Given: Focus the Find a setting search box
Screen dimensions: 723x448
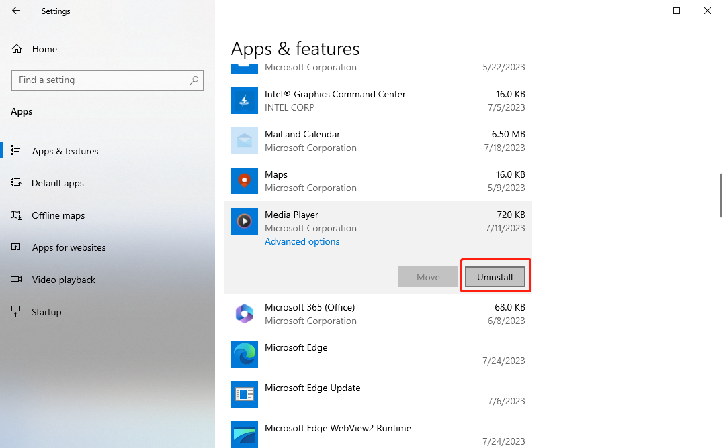Looking at the screenshot, I should coord(108,80).
